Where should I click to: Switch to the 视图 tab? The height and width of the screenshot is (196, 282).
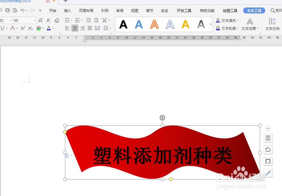[134, 10]
